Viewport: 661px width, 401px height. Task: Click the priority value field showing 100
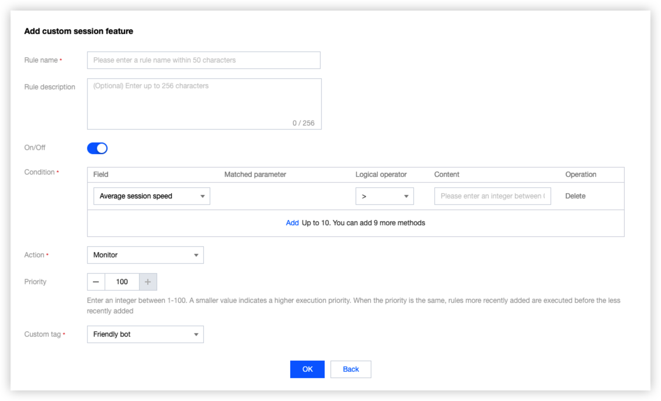click(x=122, y=282)
